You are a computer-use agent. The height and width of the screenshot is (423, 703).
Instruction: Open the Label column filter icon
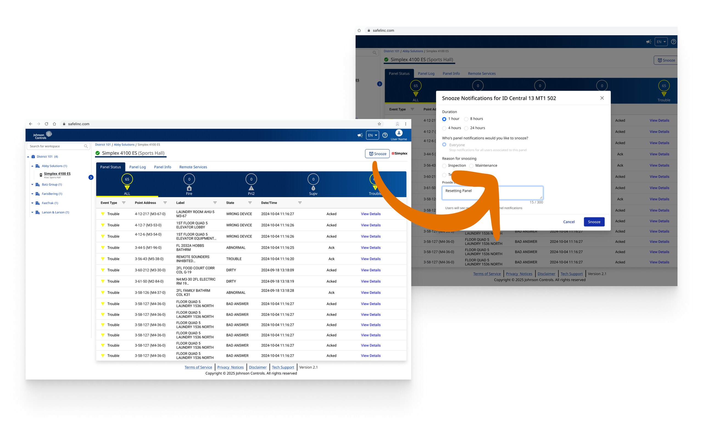point(215,203)
